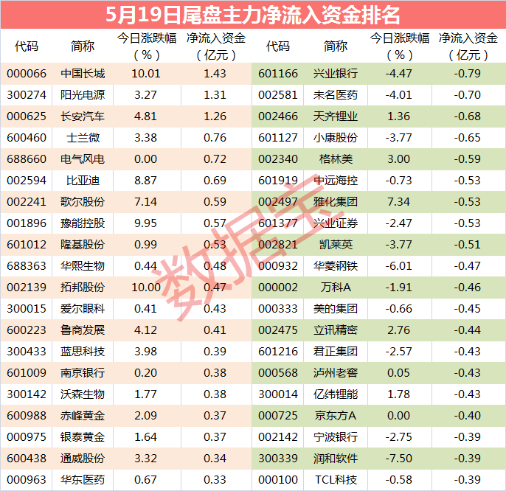Select stock code 300339
506x491 pixels.
tap(278, 459)
